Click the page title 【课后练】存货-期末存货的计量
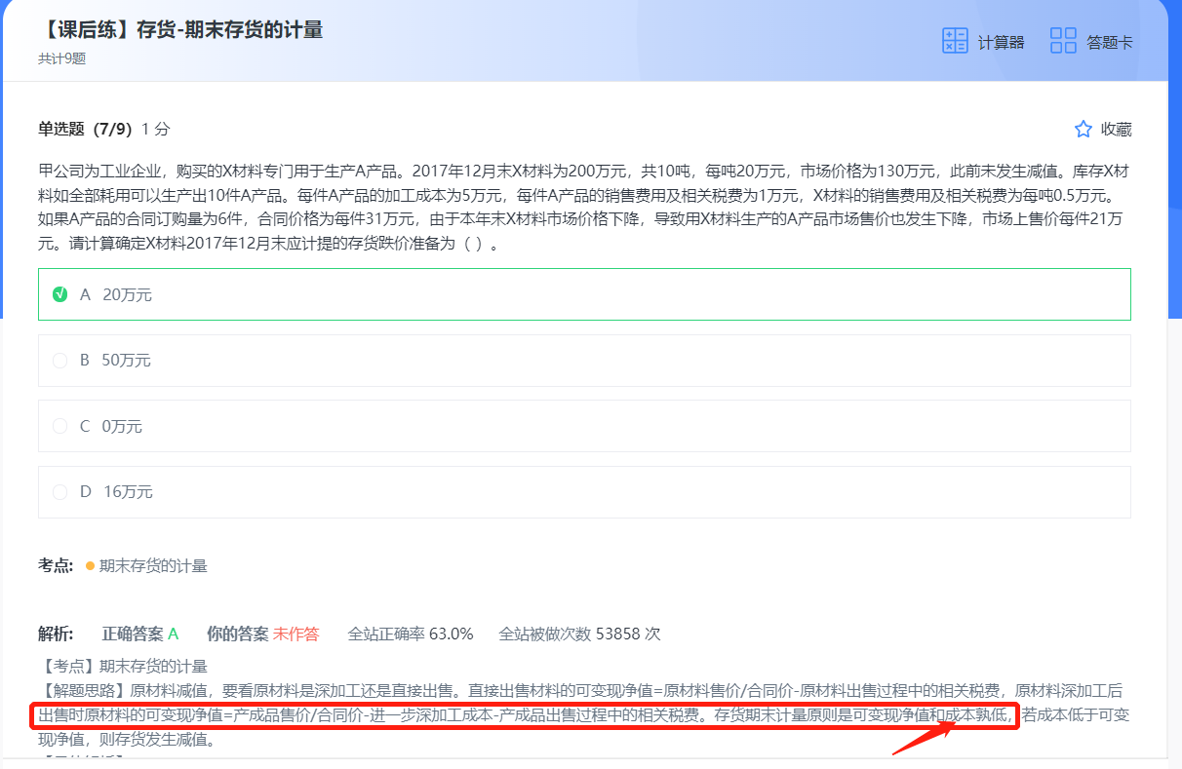1182x769 pixels. click(x=180, y=29)
